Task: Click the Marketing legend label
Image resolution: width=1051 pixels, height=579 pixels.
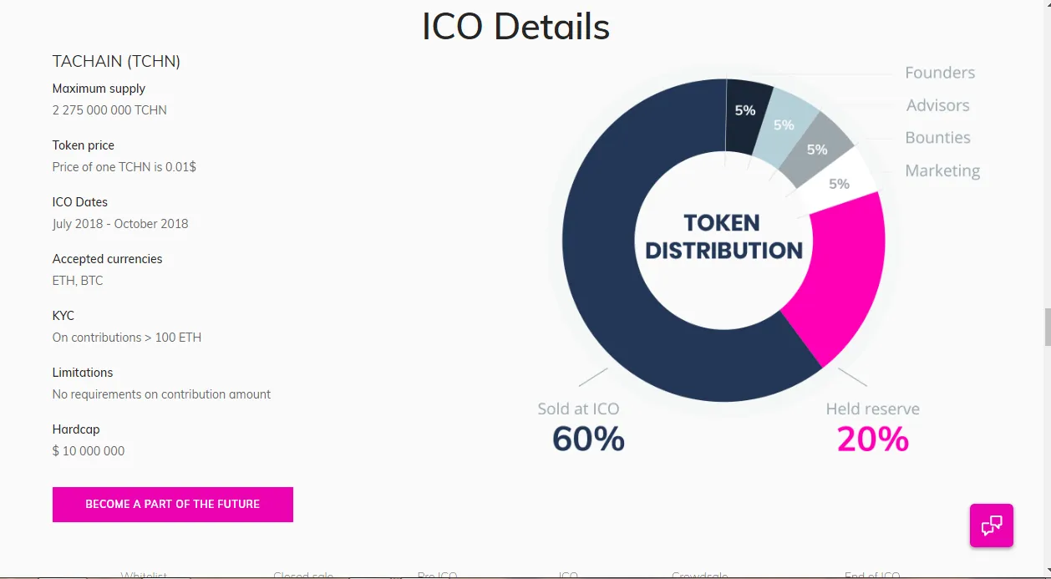Action: pos(942,170)
